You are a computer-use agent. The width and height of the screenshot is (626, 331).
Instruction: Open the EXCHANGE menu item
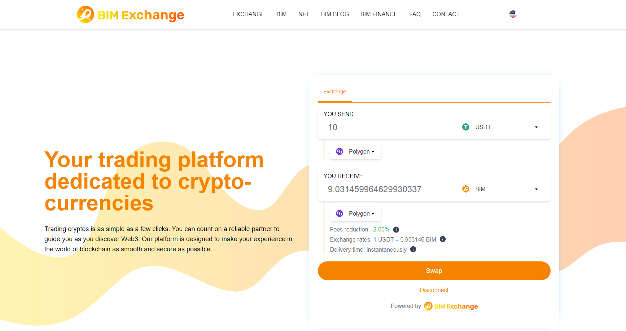pos(249,14)
